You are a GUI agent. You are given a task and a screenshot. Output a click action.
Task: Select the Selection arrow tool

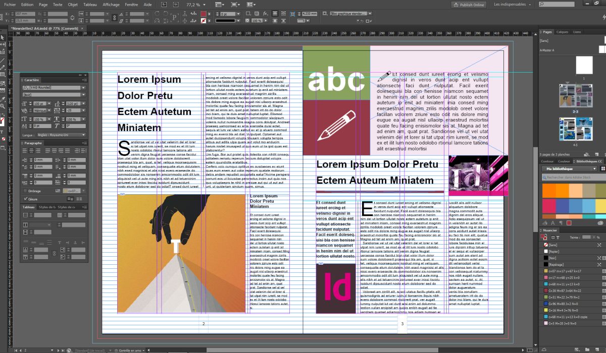(x=3, y=37)
